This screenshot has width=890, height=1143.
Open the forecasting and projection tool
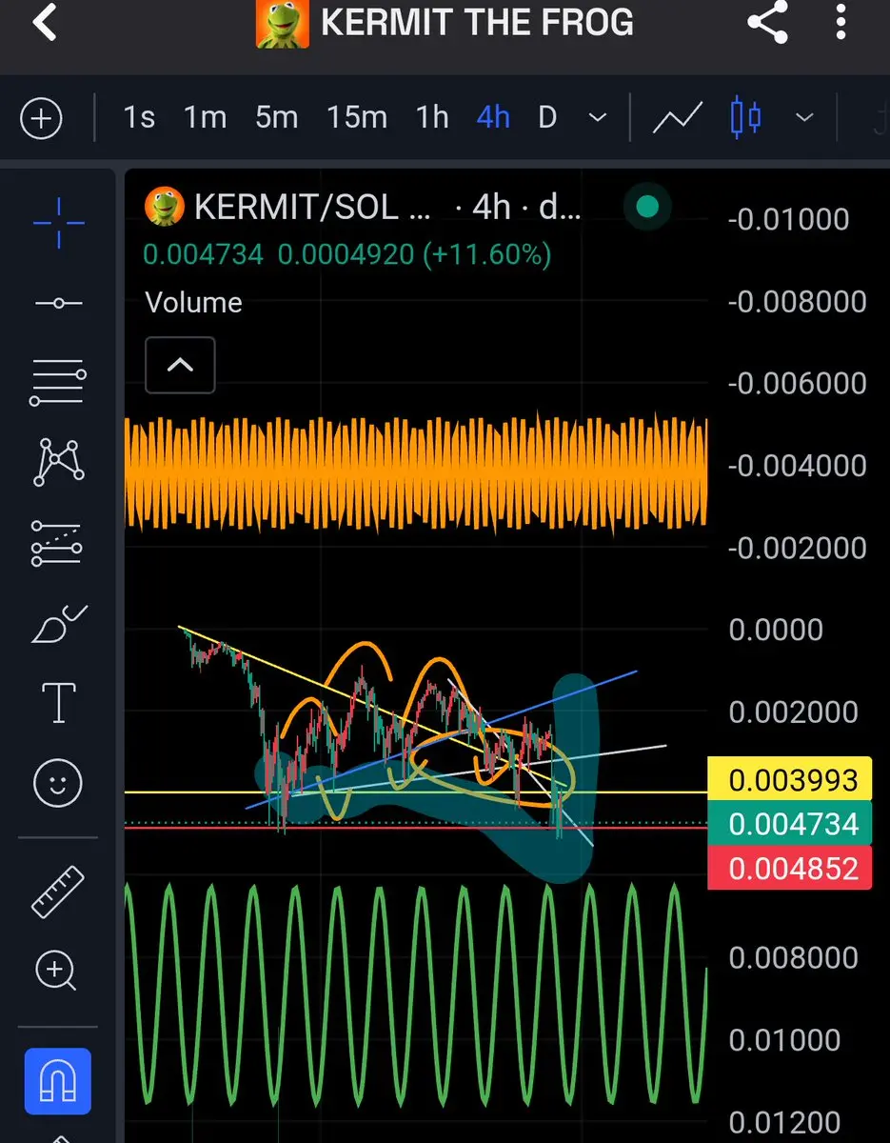coord(57,543)
